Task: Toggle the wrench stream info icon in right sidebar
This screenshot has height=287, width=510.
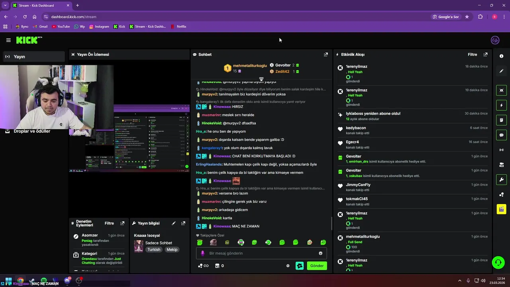Action: 501,179
